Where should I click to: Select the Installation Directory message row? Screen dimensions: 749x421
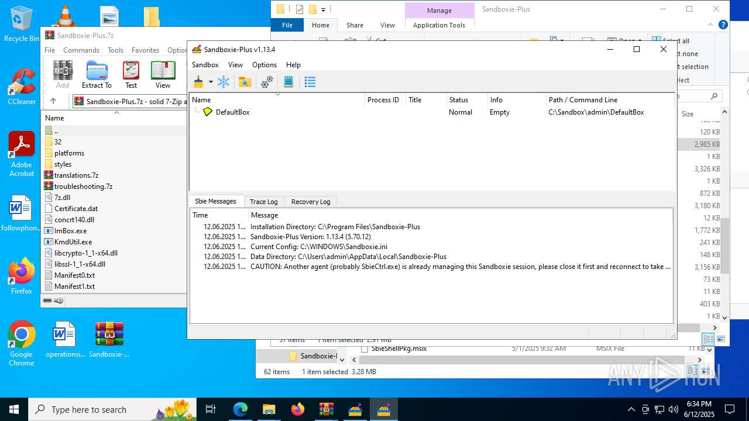431,227
